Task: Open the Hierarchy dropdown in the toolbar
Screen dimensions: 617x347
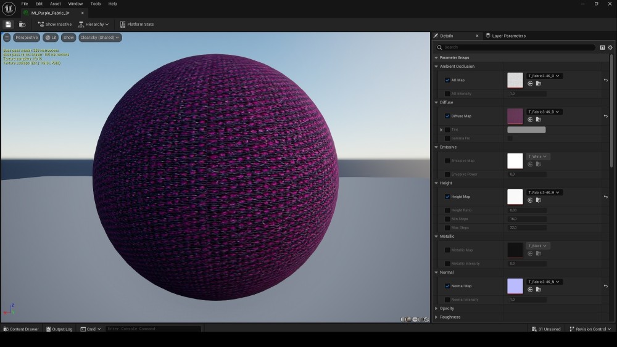Action: pos(93,24)
